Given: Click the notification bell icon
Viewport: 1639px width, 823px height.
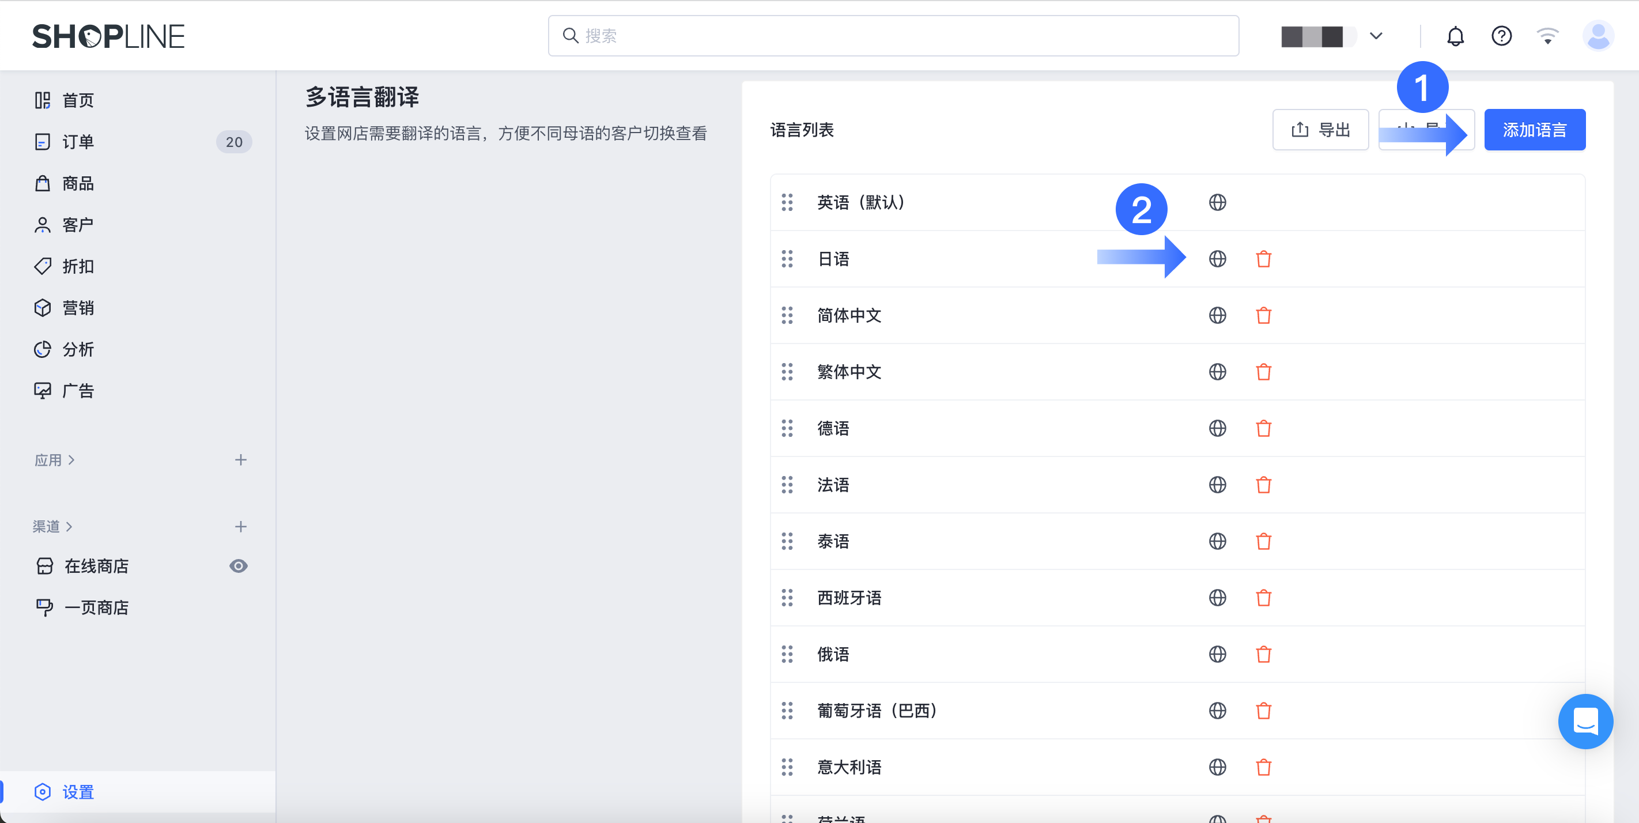Looking at the screenshot, I should 1455,36.
